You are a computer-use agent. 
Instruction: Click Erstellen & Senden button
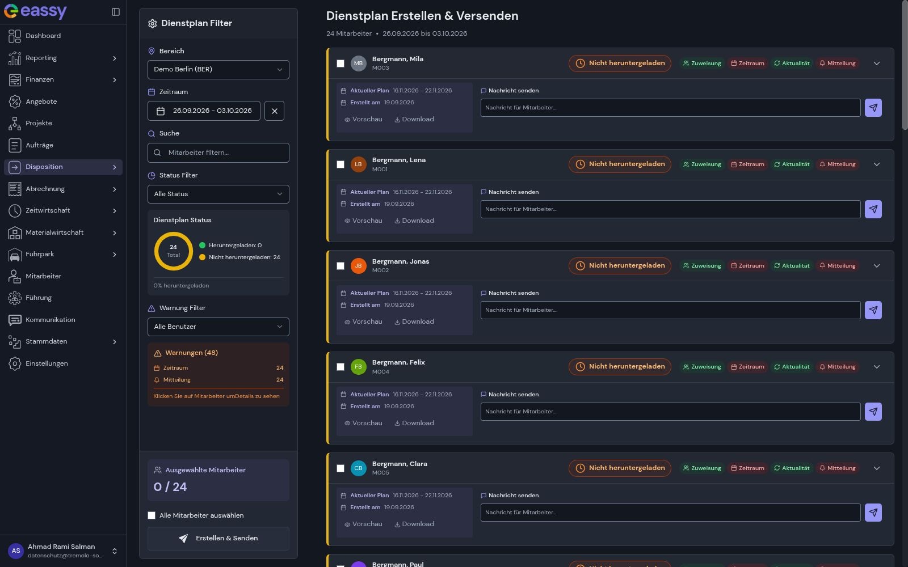[x=218, y=539]
